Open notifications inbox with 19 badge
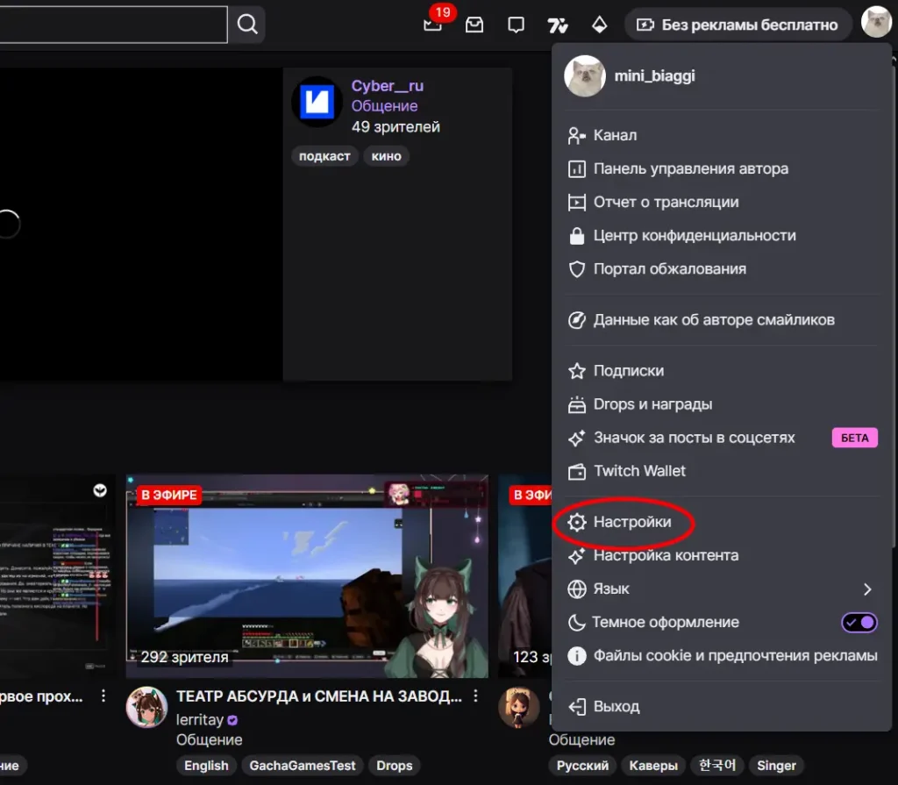This screenshot has height=785, width=898. coord(432,25)
